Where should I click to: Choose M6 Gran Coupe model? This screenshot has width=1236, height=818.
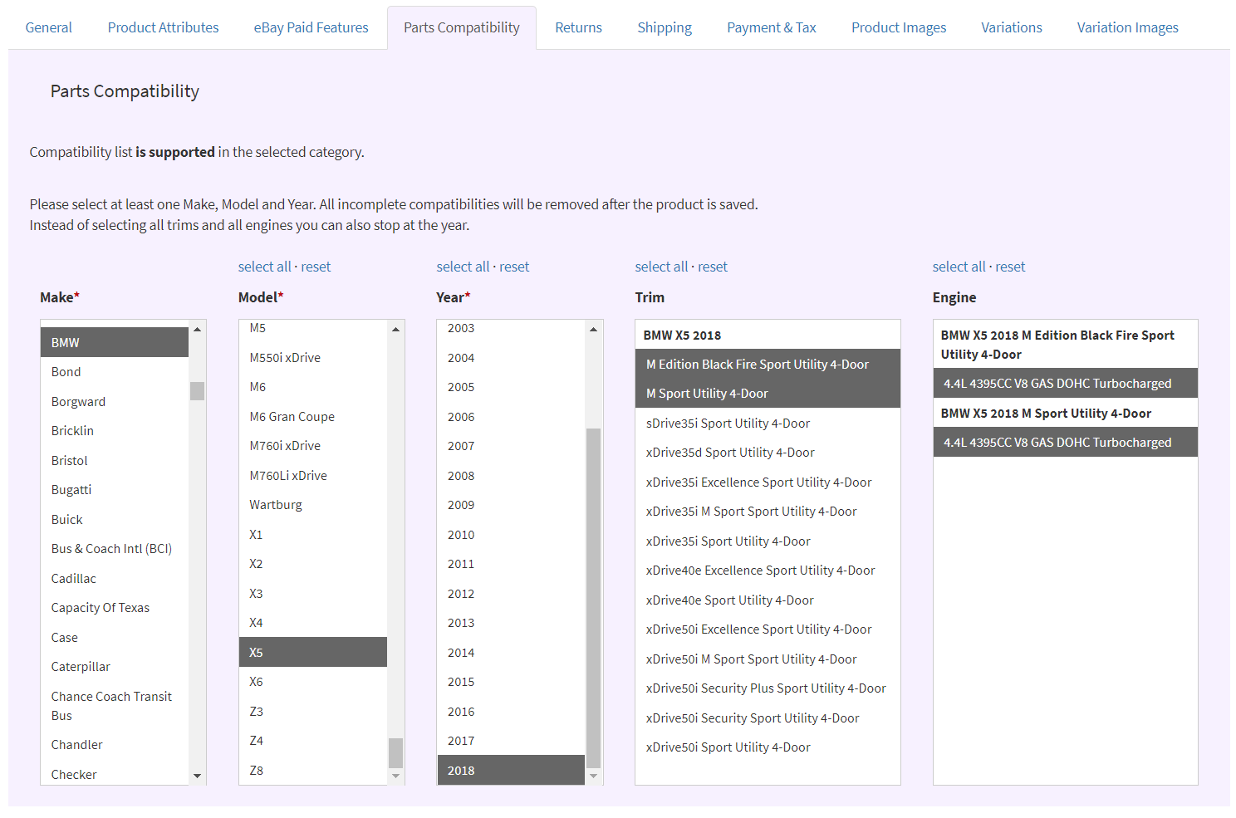pyautogui.click(x=313, y=417)
